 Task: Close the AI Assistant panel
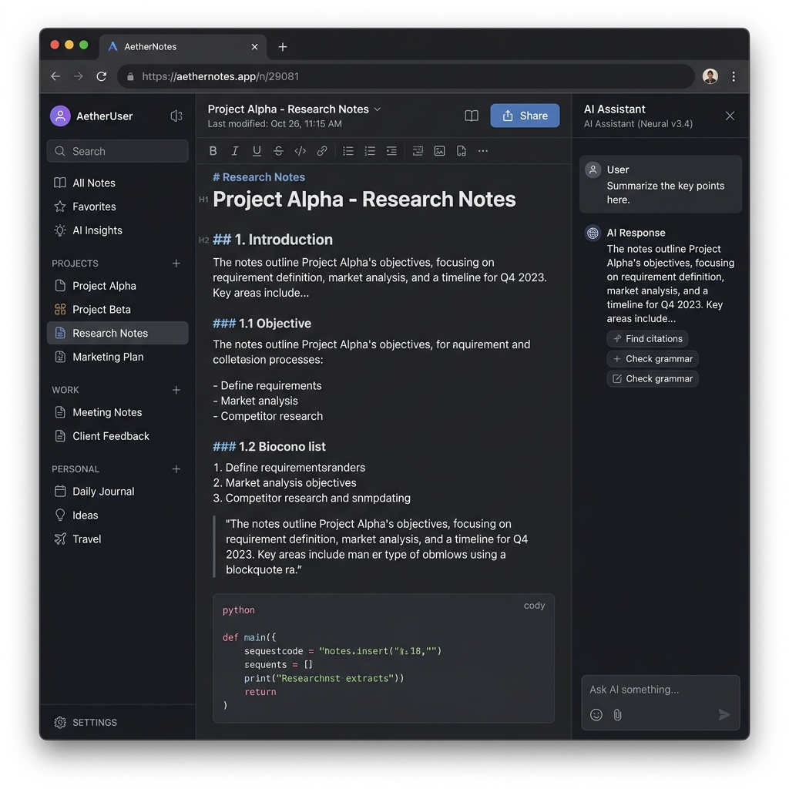[x=730, y=116]
